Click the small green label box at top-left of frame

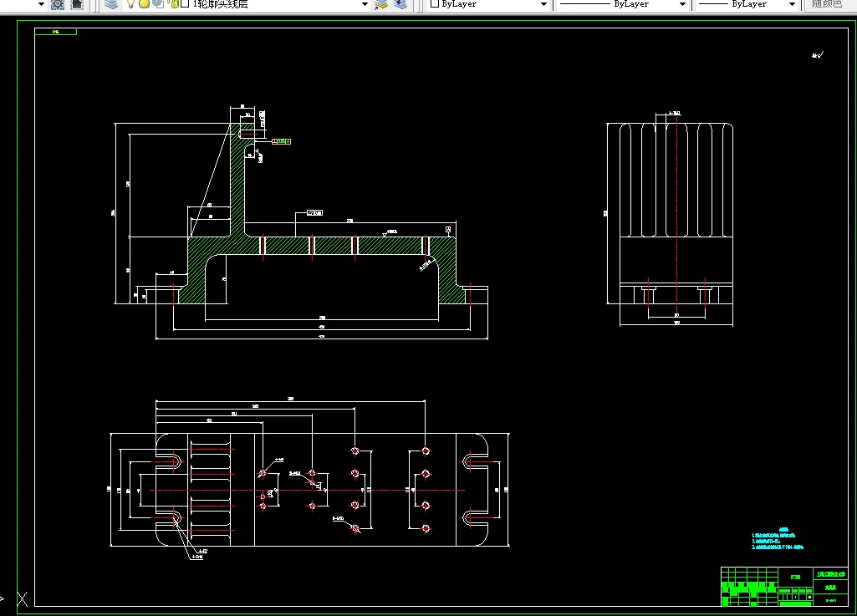pyautogui.click(x=55, y=32)
